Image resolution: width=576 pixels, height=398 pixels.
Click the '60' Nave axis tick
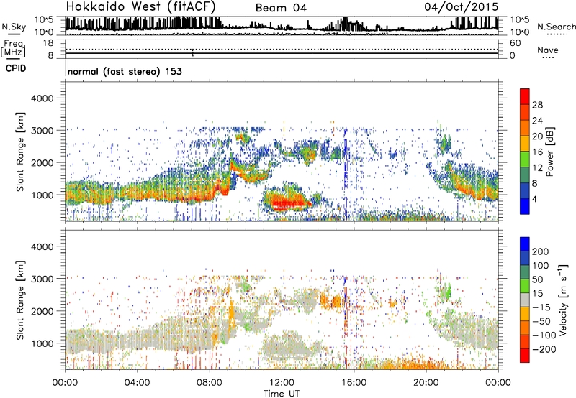[x=515, y=43]
